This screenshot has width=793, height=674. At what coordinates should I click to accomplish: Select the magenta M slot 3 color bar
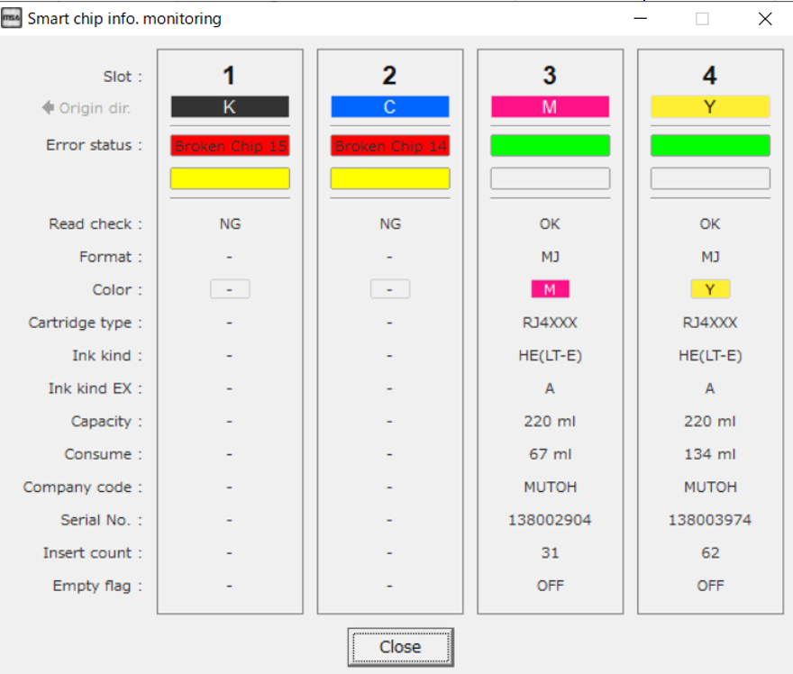pos(550,107)
